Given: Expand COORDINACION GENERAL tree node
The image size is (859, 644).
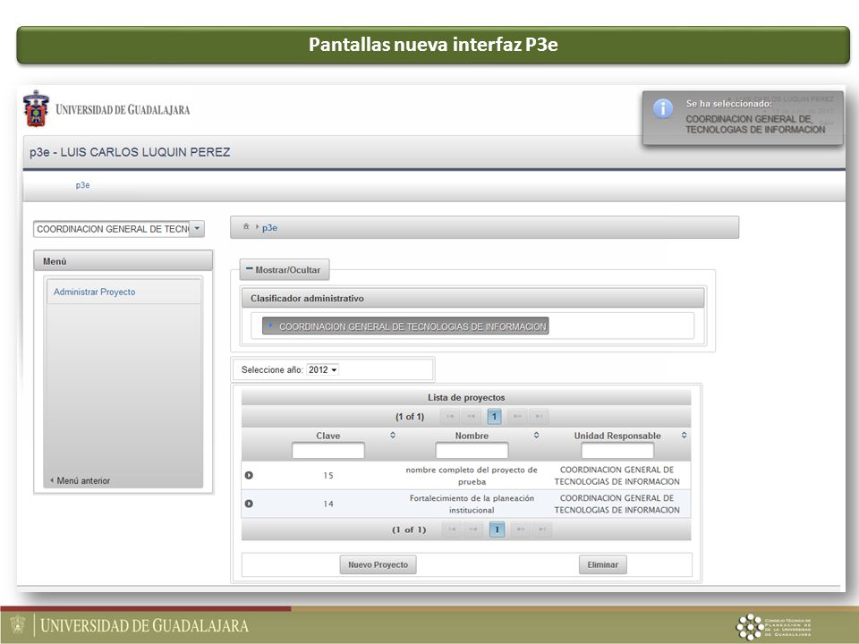Looking at the screenshot, I should (270, 326).
